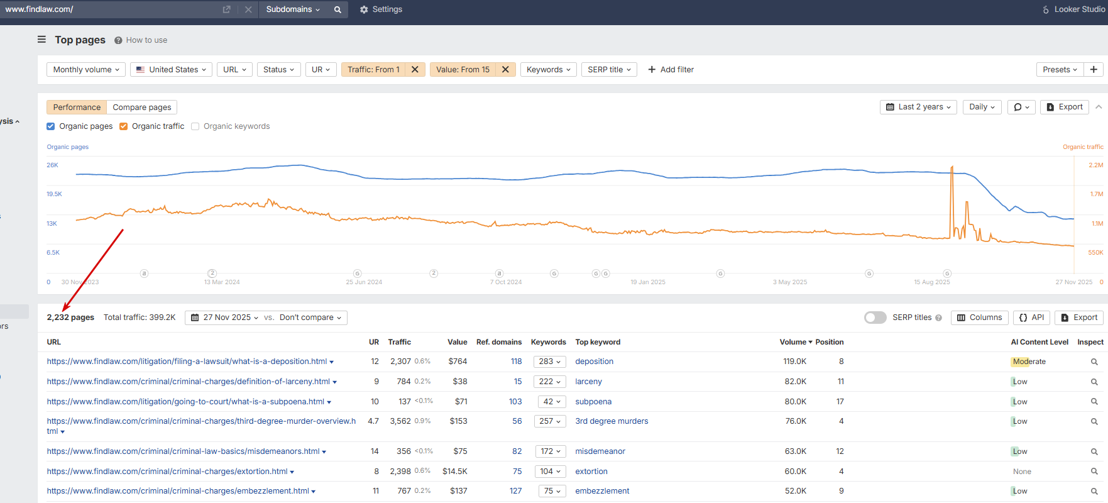Expand the 283 keywords dropdown for deposition

pos(550,362)
